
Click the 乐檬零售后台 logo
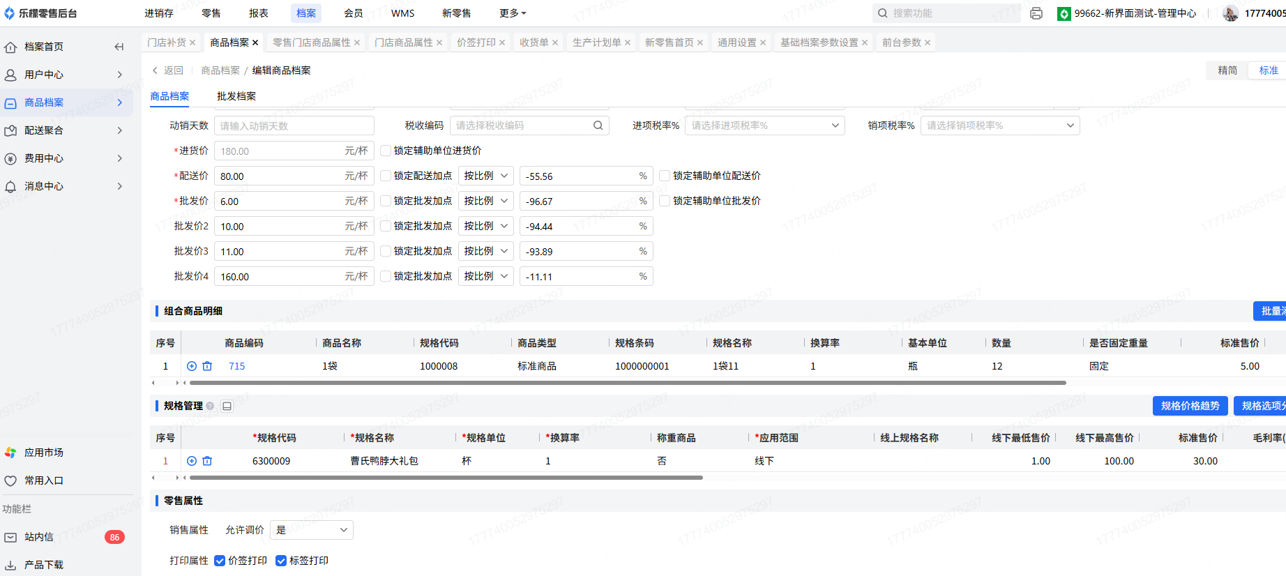(40, 13)
